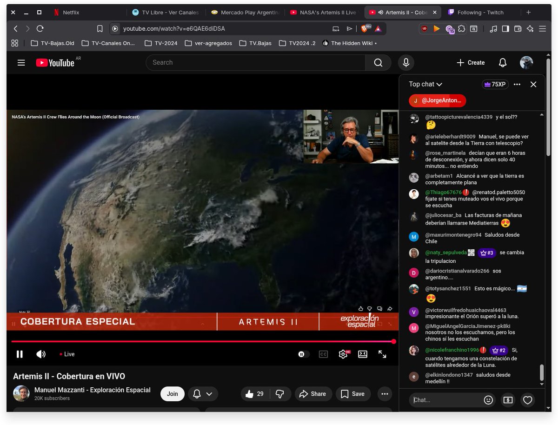This screenshot has height=425, width=558.
Task: Focus the YouTube search box
Action: click(255, 62)
